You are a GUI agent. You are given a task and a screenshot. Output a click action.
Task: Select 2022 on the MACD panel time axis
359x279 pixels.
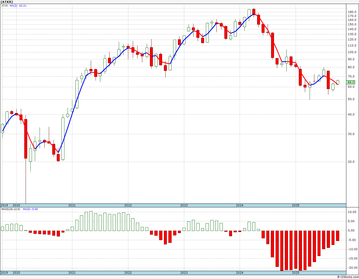click(x=128, y=273)
